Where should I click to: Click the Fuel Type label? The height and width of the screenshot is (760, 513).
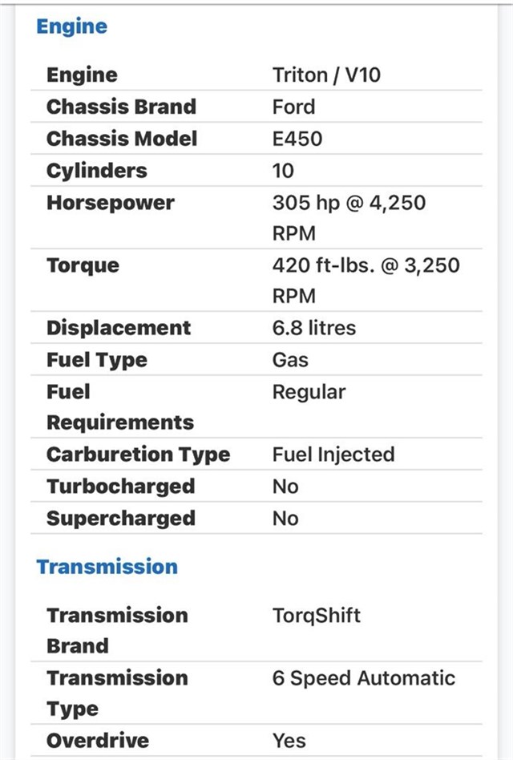coord(97,360)
